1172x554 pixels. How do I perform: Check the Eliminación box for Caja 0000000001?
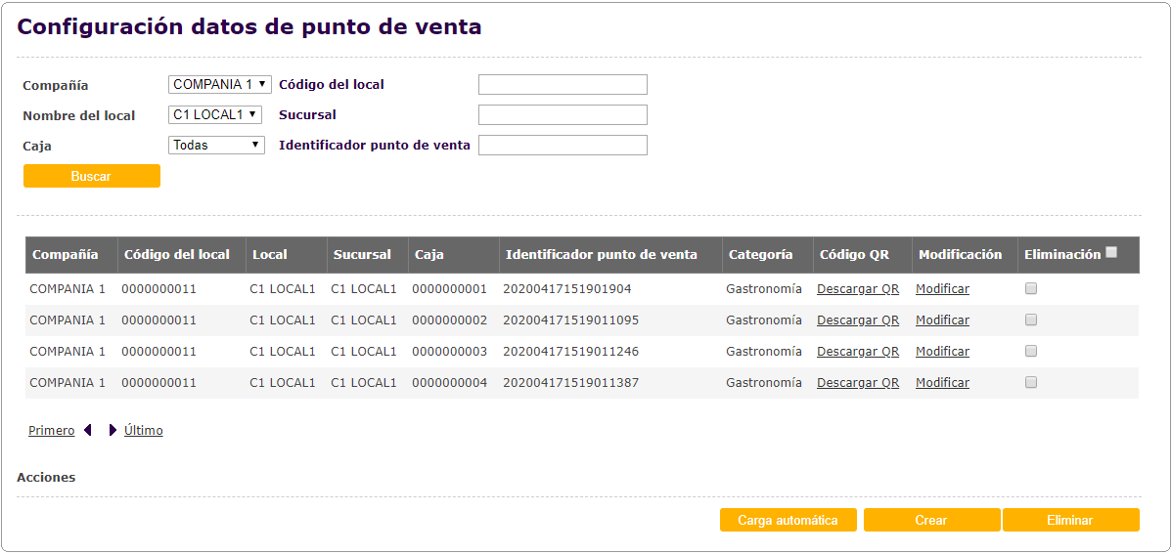tap(1031, 288)
